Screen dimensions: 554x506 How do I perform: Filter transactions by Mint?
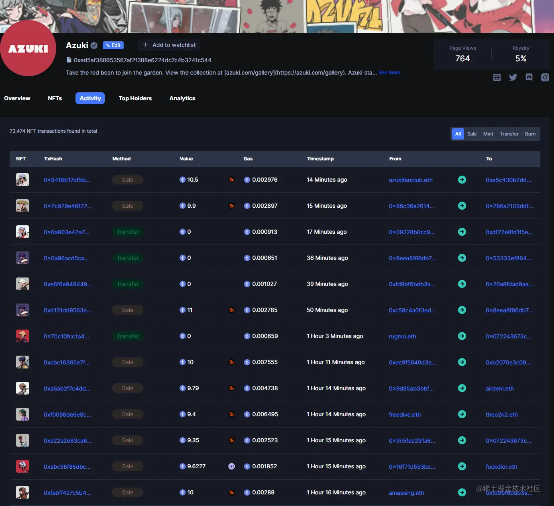click(488, 134)
